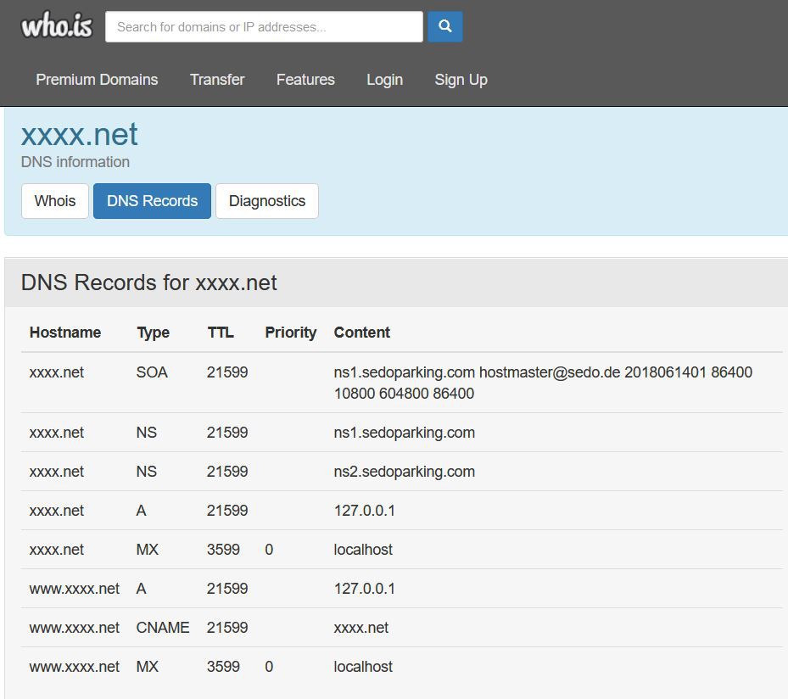Screen dimensions: 788x699
Task: Click the Priority column header
Action: coord(290,333)
